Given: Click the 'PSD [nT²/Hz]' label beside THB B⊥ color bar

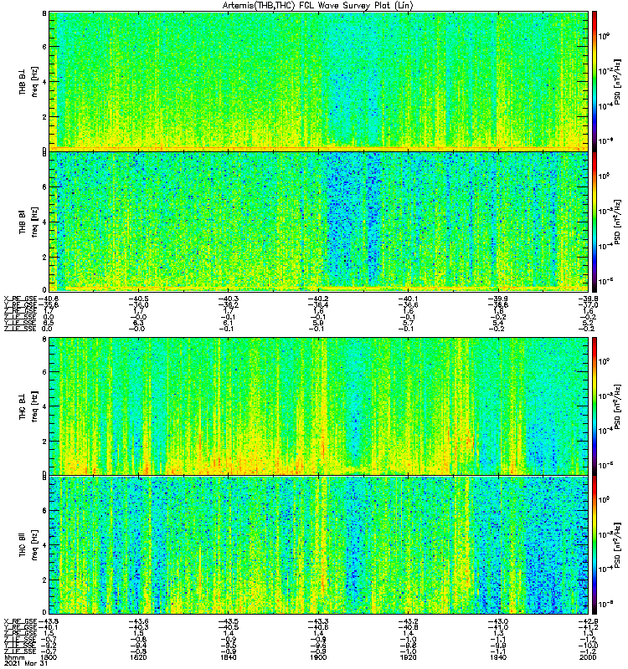Looking at the screenshot, I should [618, 81].
